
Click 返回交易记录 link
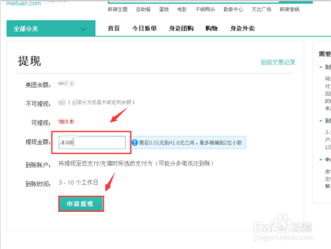(x=277, y=62)
